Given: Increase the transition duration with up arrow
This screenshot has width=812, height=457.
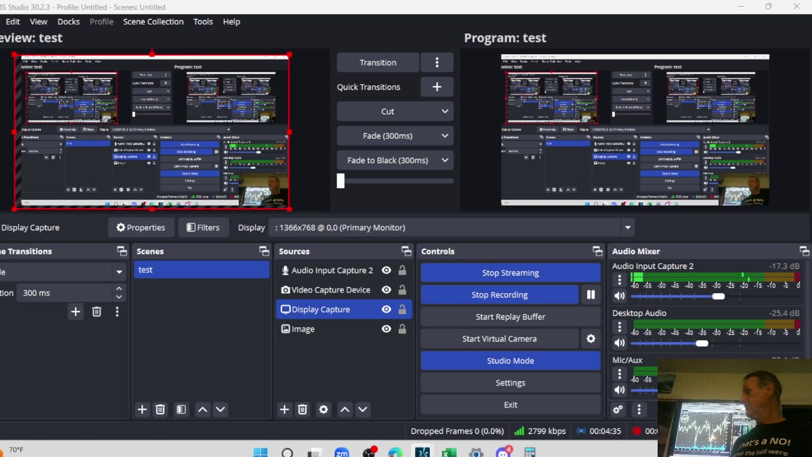Looking at the screenshot, I should click(119, 289).
